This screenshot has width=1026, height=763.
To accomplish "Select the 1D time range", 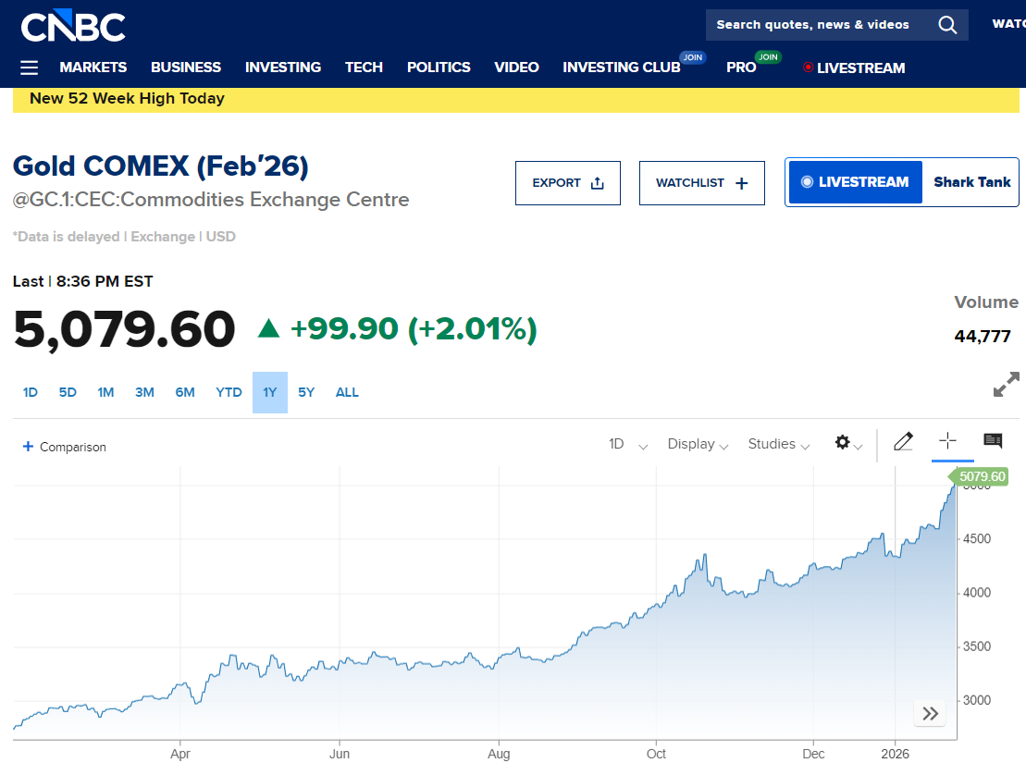I will pyautogui.click(x=31, y=392).
